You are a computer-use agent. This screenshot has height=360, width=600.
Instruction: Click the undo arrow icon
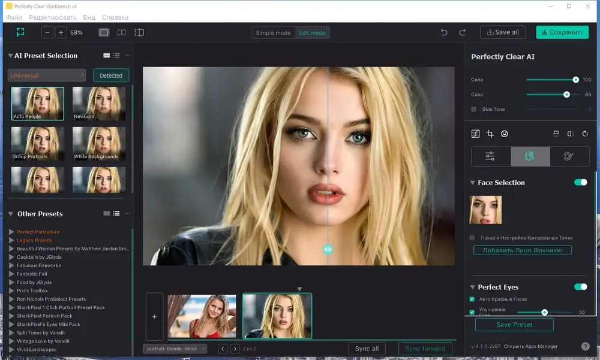[444, 32]
